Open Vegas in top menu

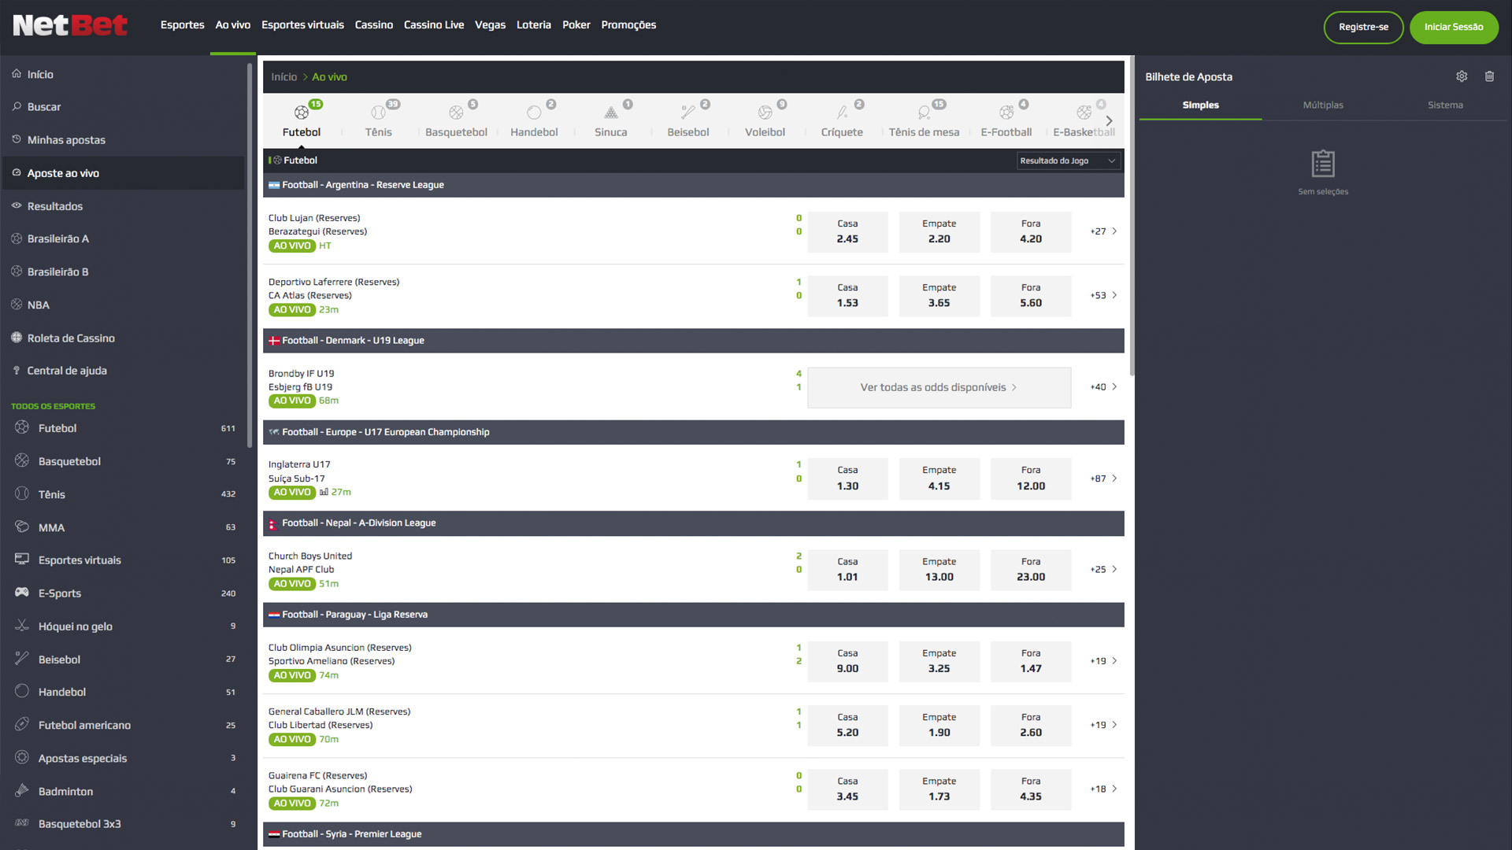click(490, 25)
